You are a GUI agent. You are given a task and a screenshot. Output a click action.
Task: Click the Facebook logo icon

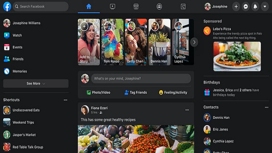coord(7,6)
